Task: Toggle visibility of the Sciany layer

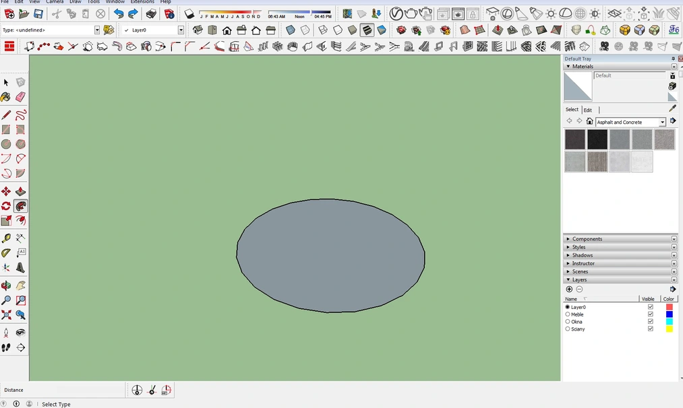Action: click(650, 329)
